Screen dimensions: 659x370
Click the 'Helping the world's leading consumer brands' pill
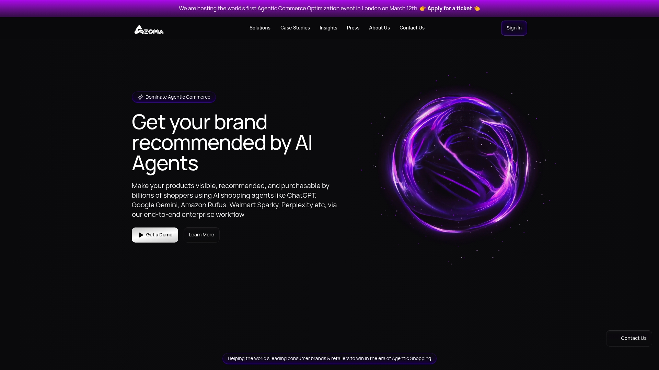pos(329,359)
